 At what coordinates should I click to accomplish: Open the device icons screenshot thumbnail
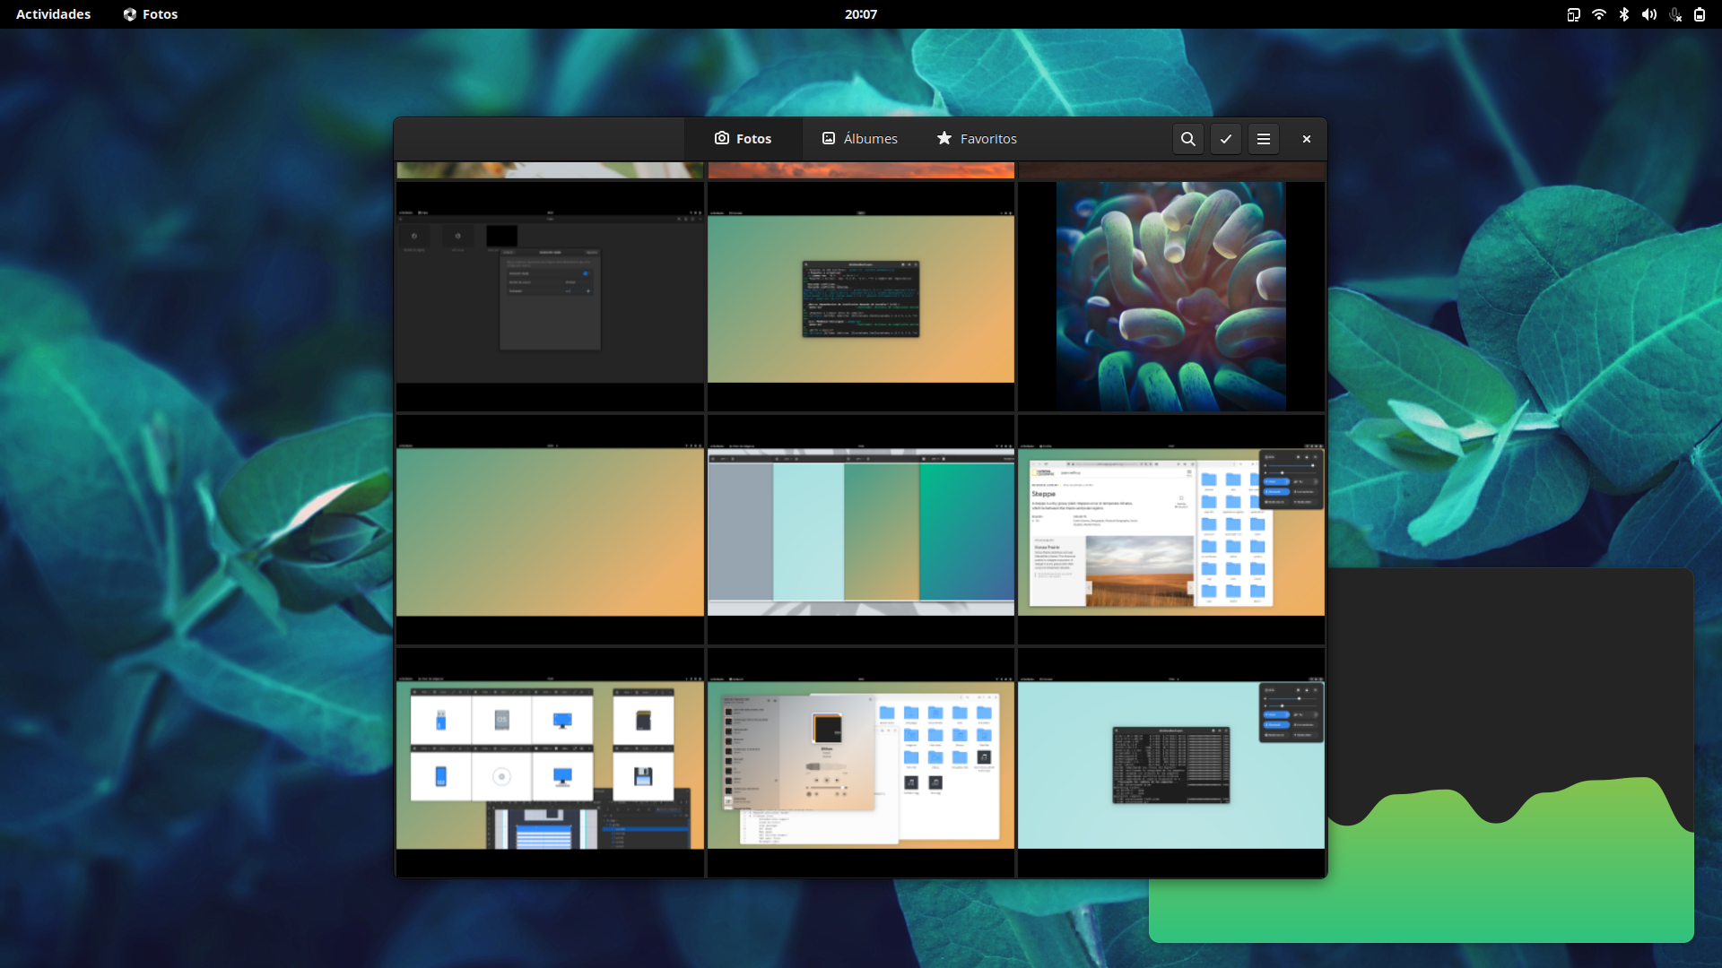pos(550,764)
